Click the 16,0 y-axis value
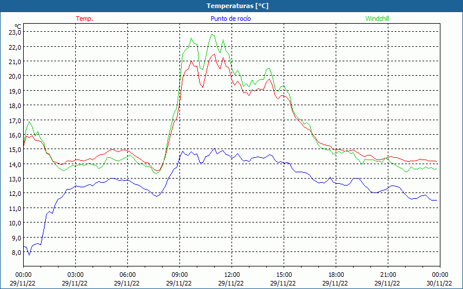This screenshot has width=463, height=289. [15, 135]
